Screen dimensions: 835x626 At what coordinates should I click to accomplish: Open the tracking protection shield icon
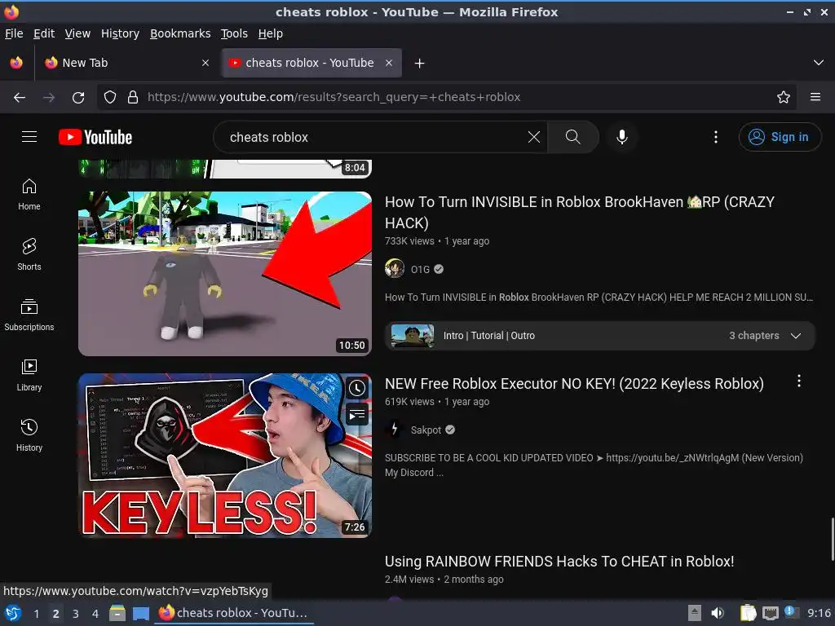(110, 98)
